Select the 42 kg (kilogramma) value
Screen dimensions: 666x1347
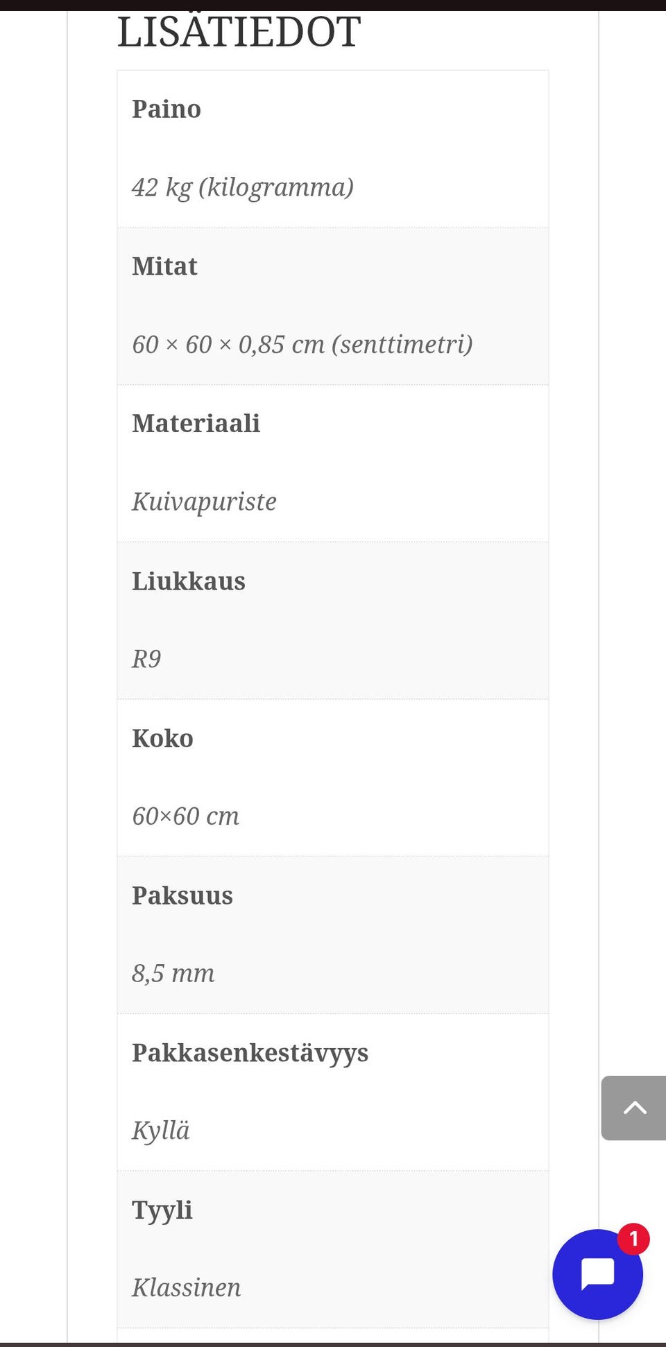pos(243,187)
